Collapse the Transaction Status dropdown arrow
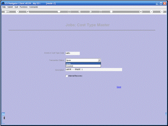 coord(99,60)
